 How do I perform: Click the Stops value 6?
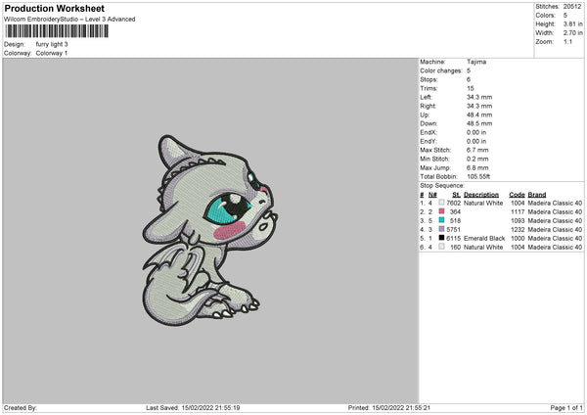(x=469, y=79)
